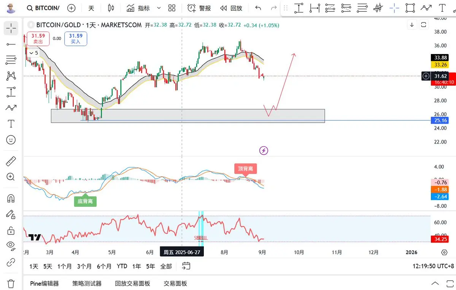
Task: Open the 策略测试器 panel
Action: (x=87, y=283)
